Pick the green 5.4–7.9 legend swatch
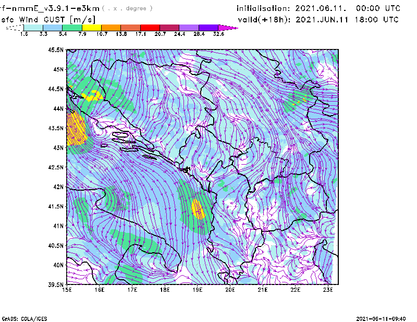This screenshot has height=322, width=417. coord(72,28)
